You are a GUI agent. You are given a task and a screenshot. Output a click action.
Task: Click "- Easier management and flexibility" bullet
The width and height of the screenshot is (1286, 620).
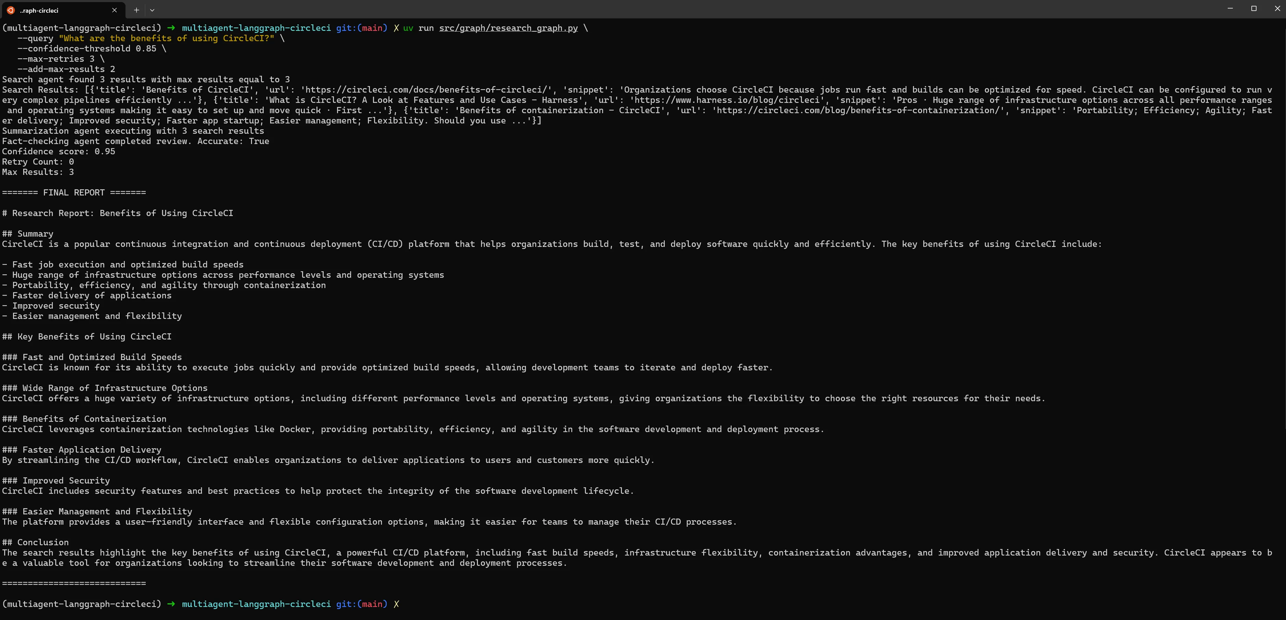[92, 316]
